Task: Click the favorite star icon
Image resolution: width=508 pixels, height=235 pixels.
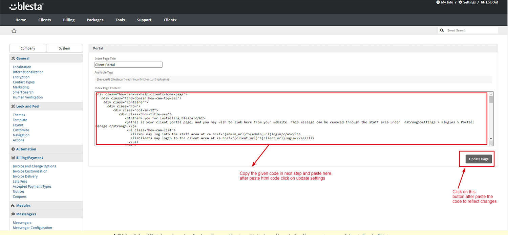Action: click(x=14, y=31)
